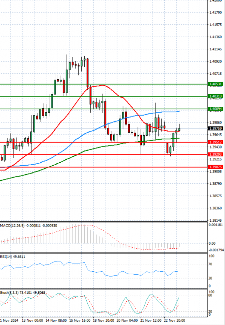Click the 21 Nov 12:00 time axis label
Image resolution: width=225 pixels, height=325 pixels.
151,320
